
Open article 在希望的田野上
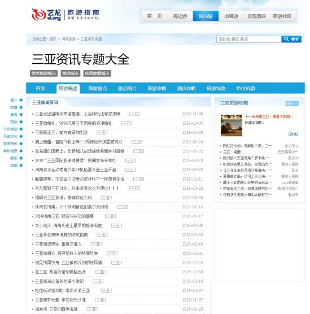coord(80,151)
